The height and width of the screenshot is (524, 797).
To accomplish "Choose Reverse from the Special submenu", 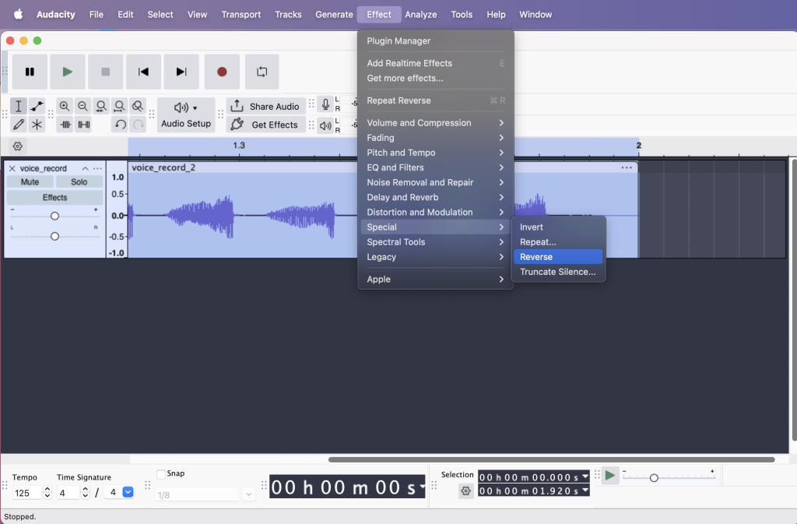I will (x=557, y=257).
